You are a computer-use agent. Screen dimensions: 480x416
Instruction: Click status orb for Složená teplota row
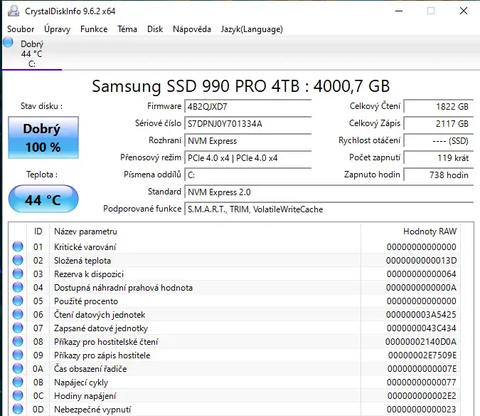(18, 260)
